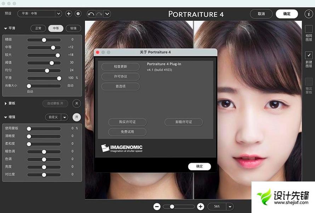315x213 pixels.
Task: Click the 较大 slider handle
Action: point(58,55)
